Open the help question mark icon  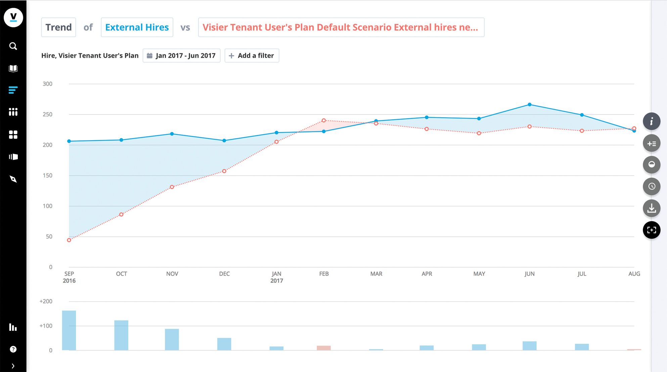click(13, 349)
